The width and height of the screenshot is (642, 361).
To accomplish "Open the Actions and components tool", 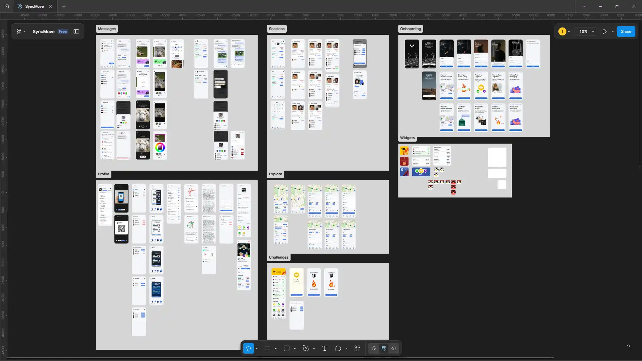I will click(357, 348).
